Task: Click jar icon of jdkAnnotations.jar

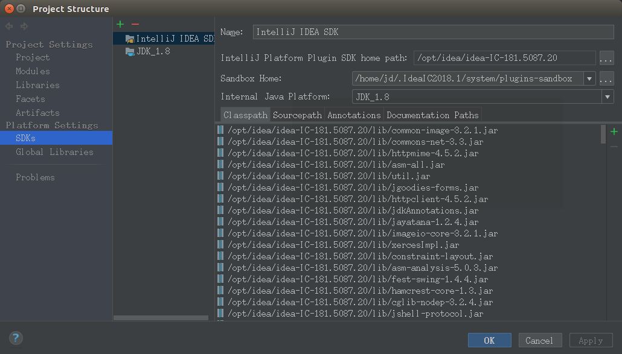Action: [x=220, y=210]
